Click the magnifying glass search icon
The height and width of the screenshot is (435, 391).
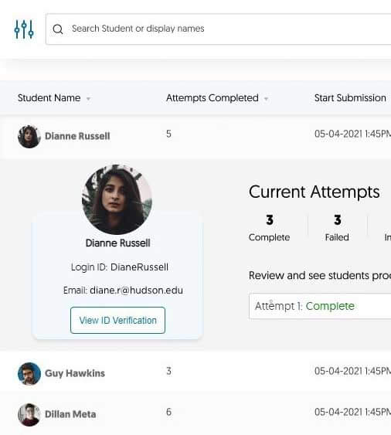click(x=58, y=29)
